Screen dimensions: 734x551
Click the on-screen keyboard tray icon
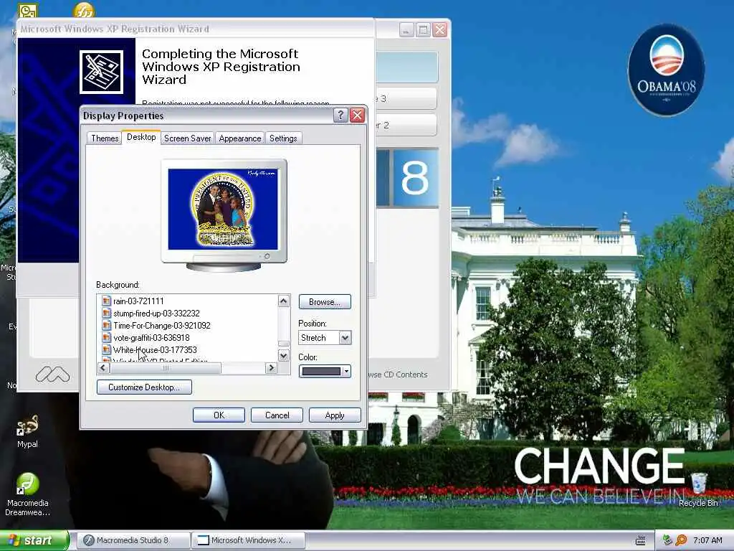(641, 541)
